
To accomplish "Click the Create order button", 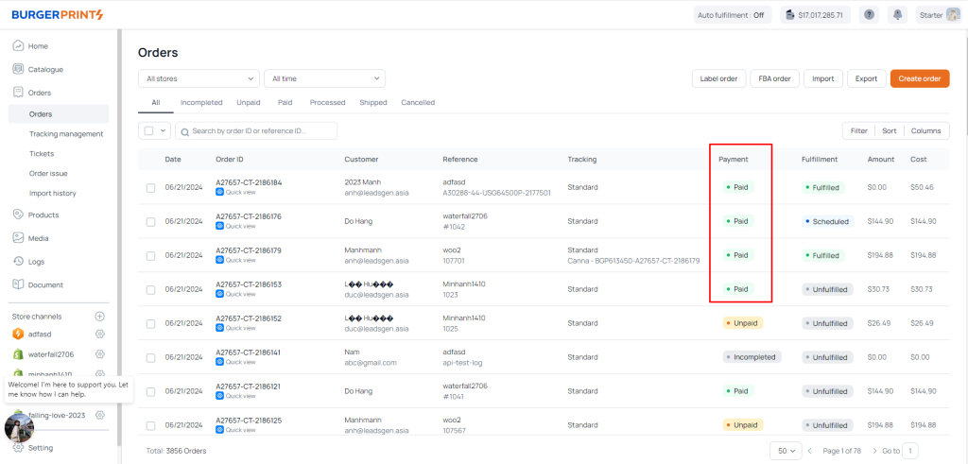I will (919, 78).
